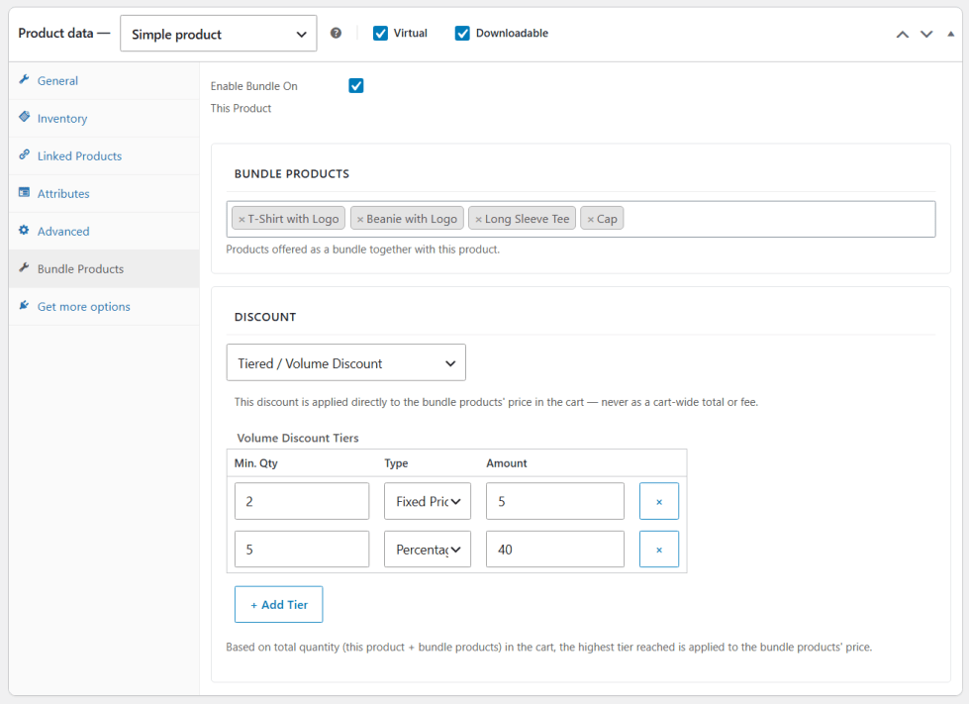This screenshot has height=704, width=969.
Task: Open the Fixed Price type dropdown
Action: [x=427, y=501]
